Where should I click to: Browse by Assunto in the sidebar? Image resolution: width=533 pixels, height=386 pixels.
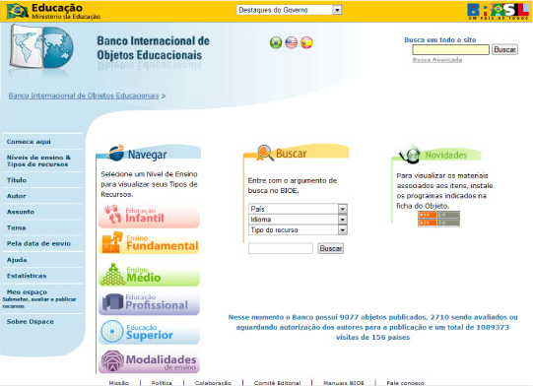(x=21, y=212)
